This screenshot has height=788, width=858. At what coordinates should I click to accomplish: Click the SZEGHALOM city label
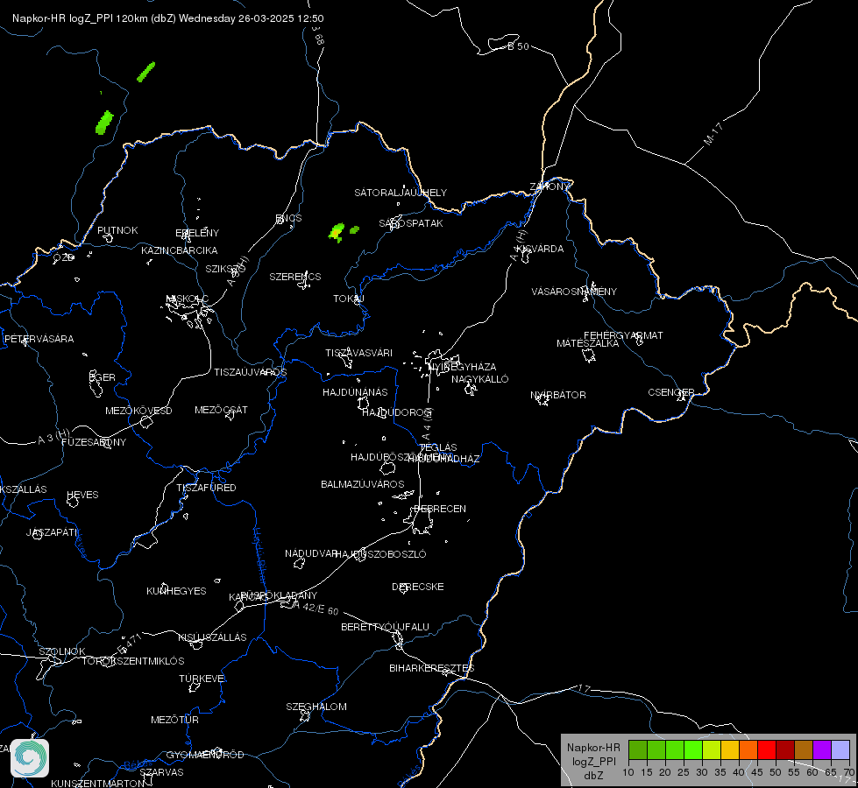[x=316, y=707]
